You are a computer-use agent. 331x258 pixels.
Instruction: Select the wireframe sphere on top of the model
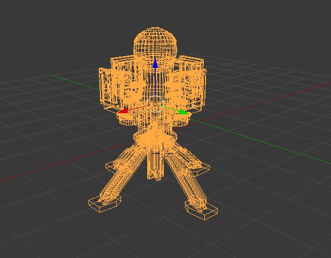[155, 43]
